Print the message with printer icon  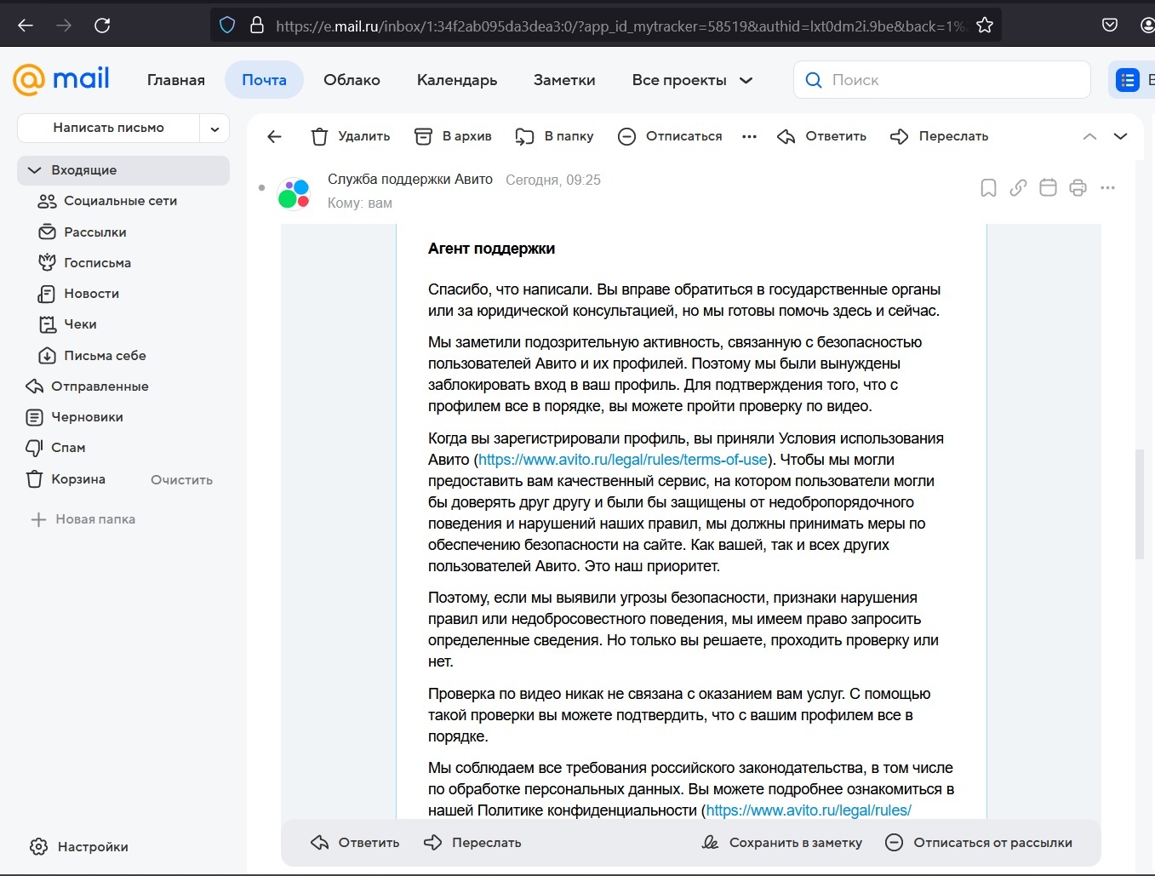[x=1078, y=187]
